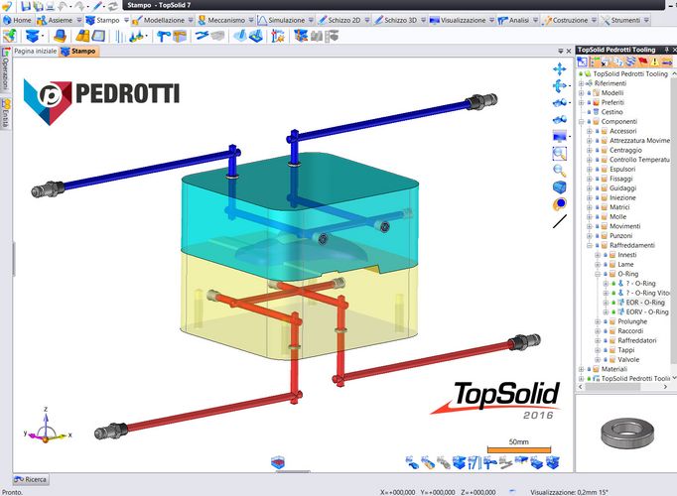Click the pan view arrows icon
The image size is (677, 496).
560,69
